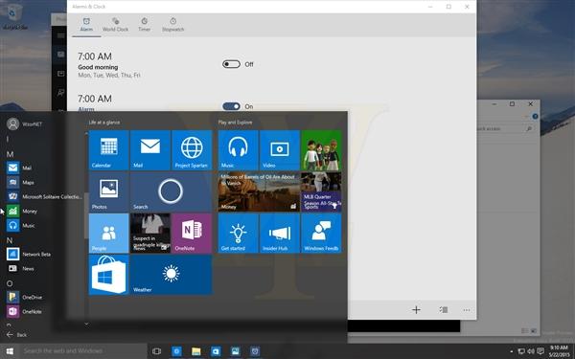This screenshot has width=575, height=359.
Task: Click the down arrow of the Start menu scrollbar
Action: tap(86, 324)
